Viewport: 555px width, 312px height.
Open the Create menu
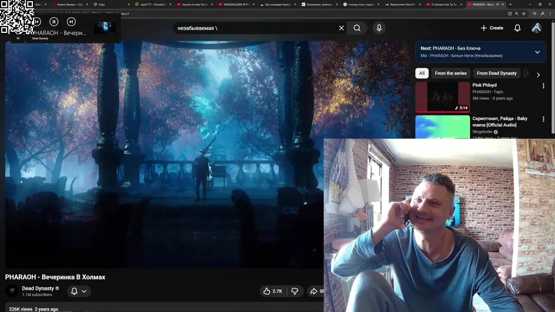492,28
